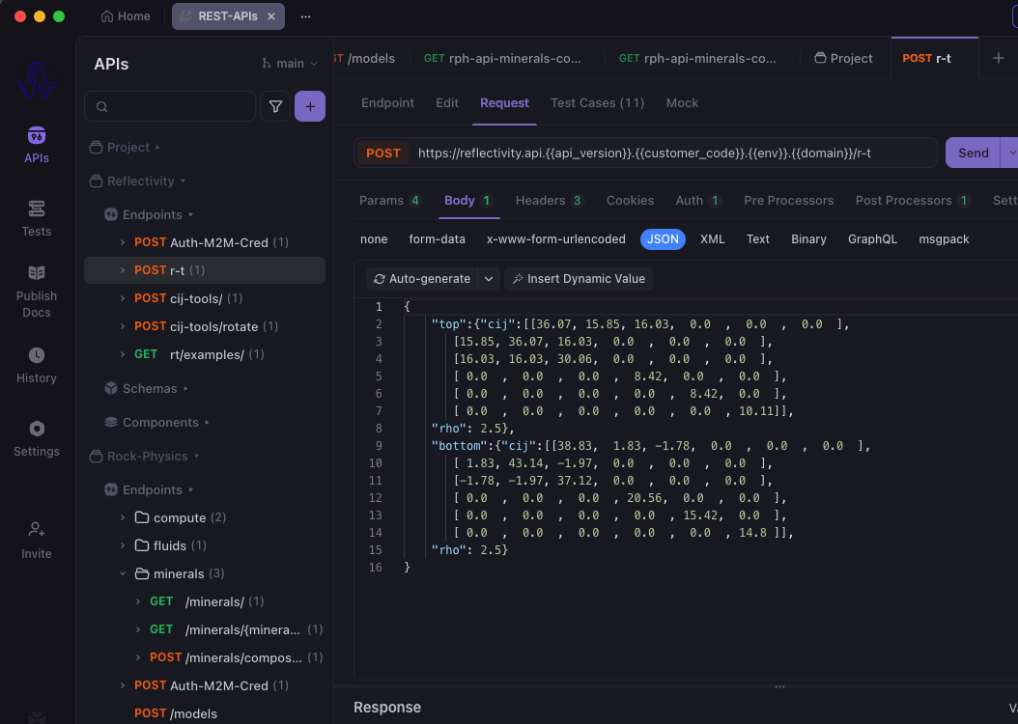Switch to Test Cases (11) tab
This screenshot has width=1018, height=724.
point(597,103)
